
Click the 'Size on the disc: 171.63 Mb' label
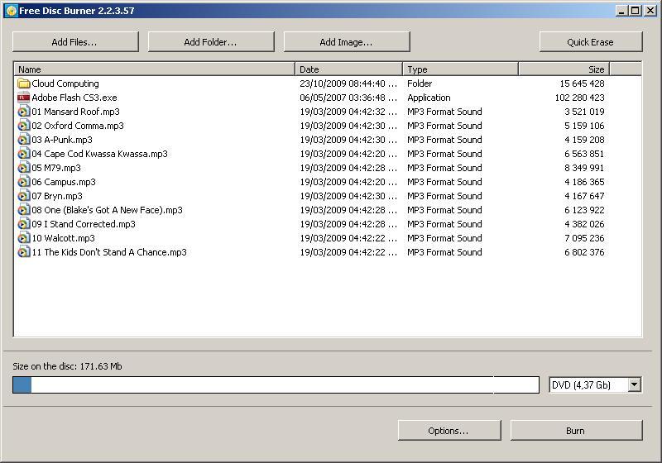[x=67, y=366]
